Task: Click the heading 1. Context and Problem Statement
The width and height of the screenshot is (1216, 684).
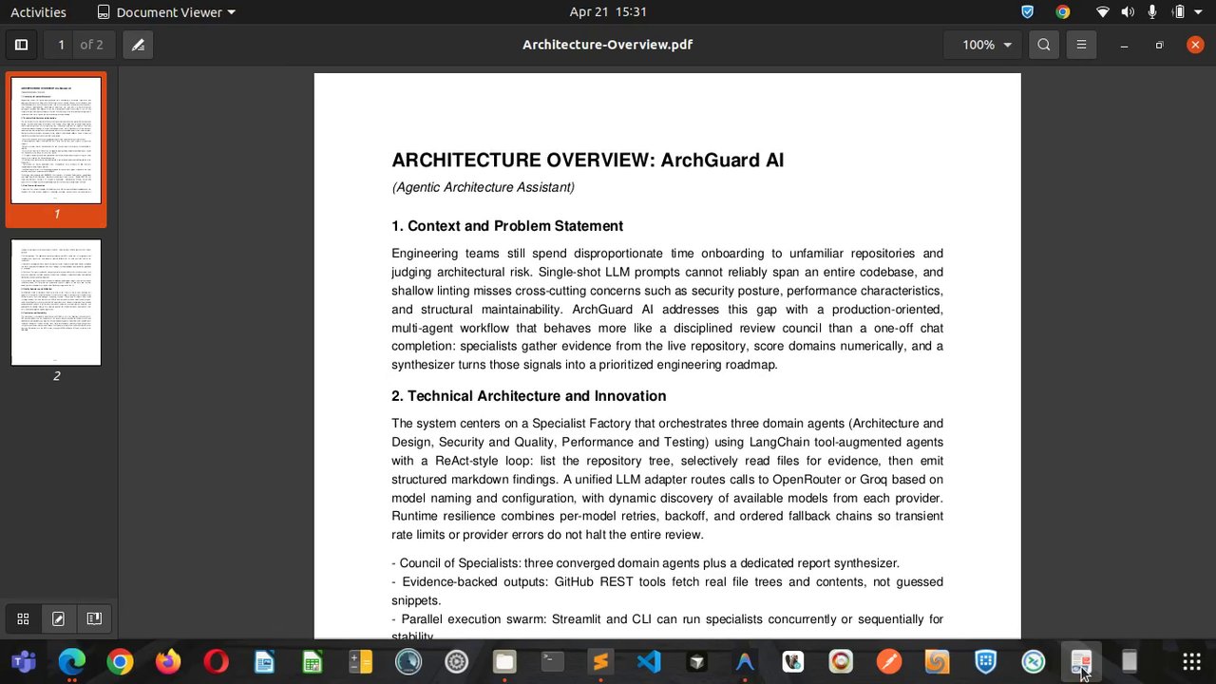Action: [507, 226]
